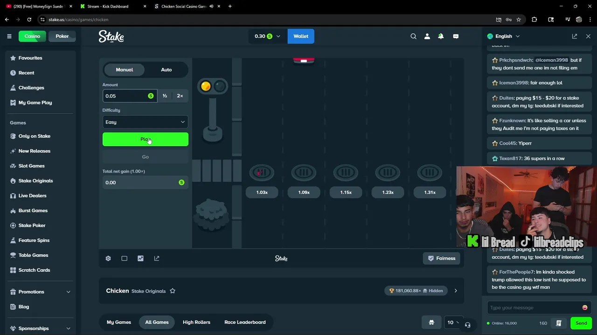
Task: Send the chat message
Action: [581, 323]
